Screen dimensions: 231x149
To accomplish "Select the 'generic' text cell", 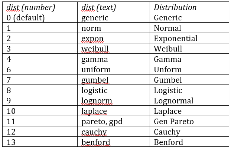I will (114, 17).
